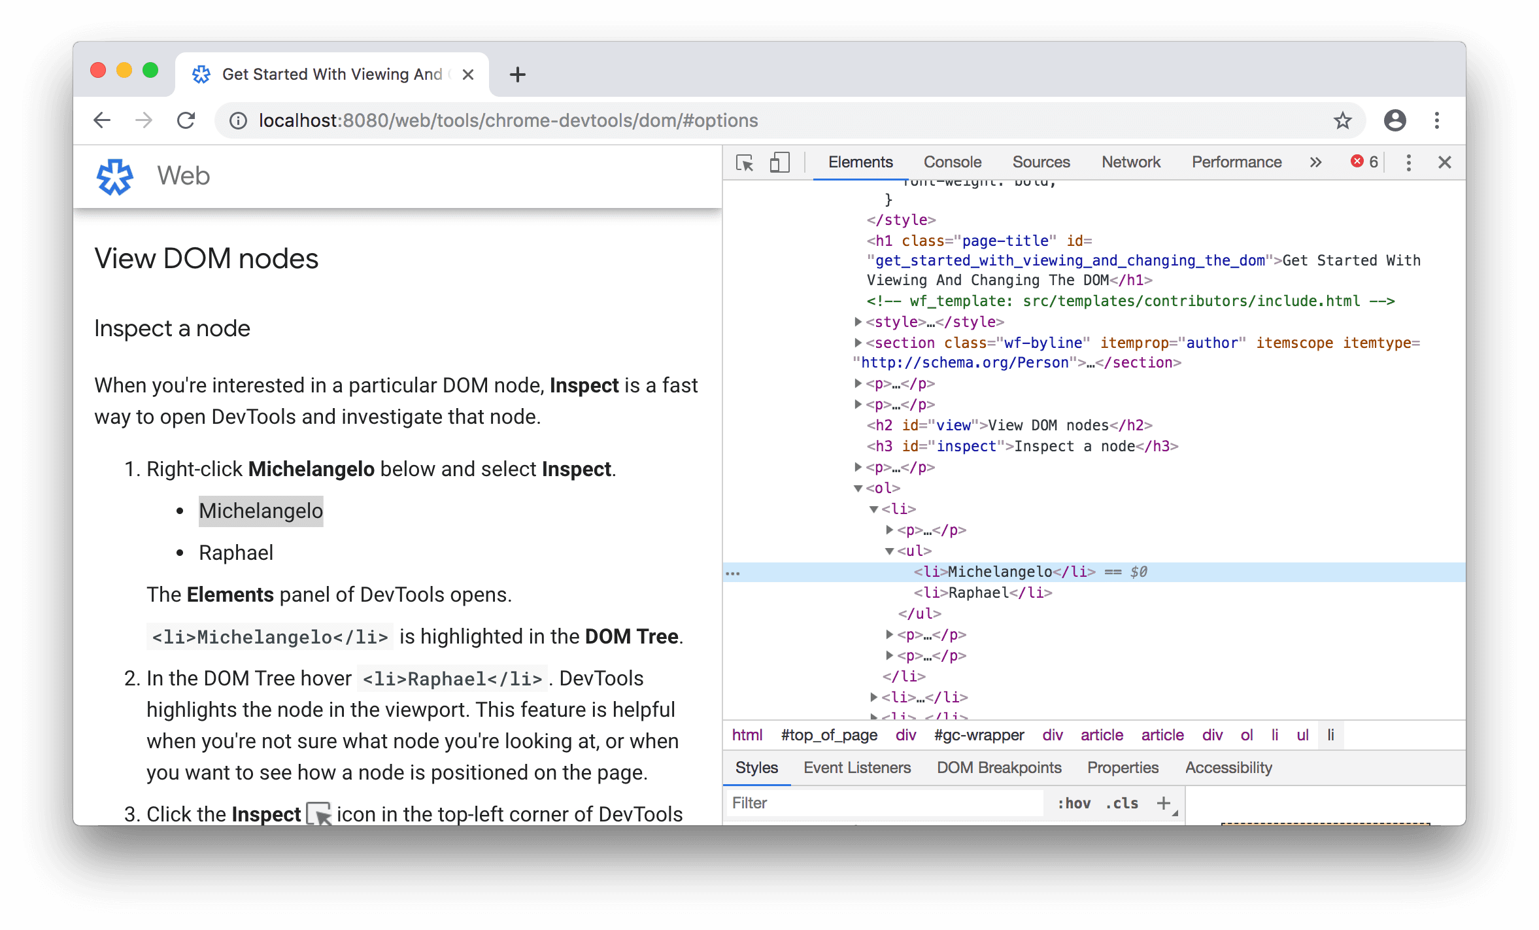Click the bookmark/favorite star icon
This screenshot has height=930, width=1539.
1344,121
